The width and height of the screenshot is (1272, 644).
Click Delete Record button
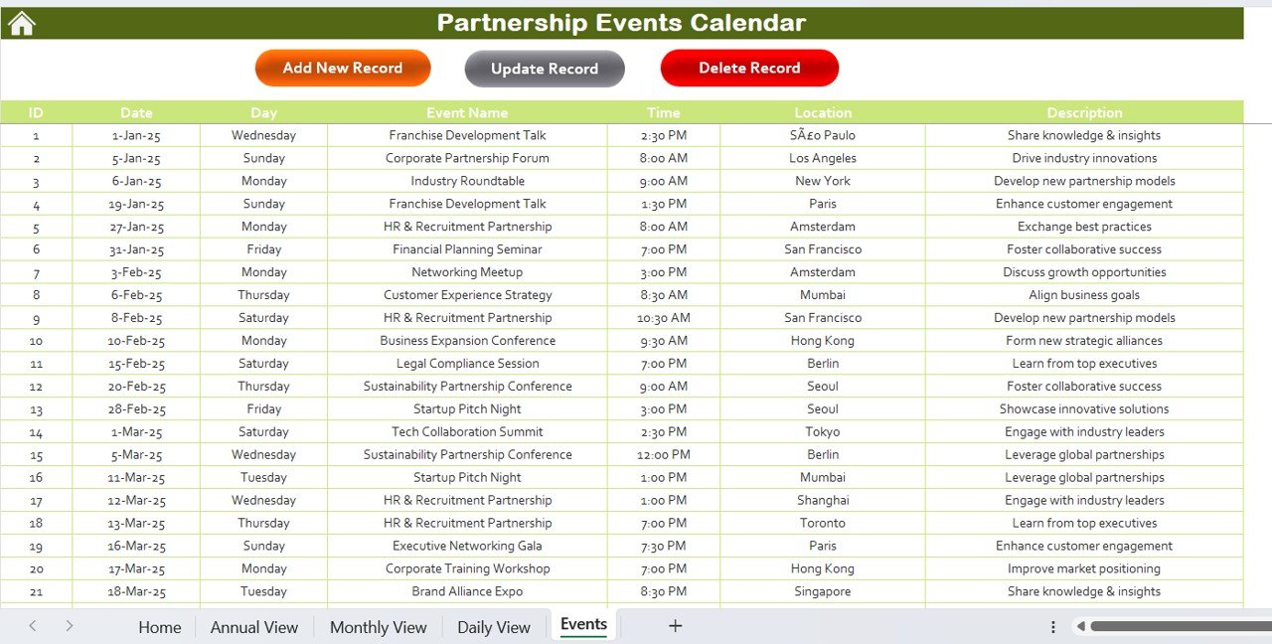(x=749, y=68)
